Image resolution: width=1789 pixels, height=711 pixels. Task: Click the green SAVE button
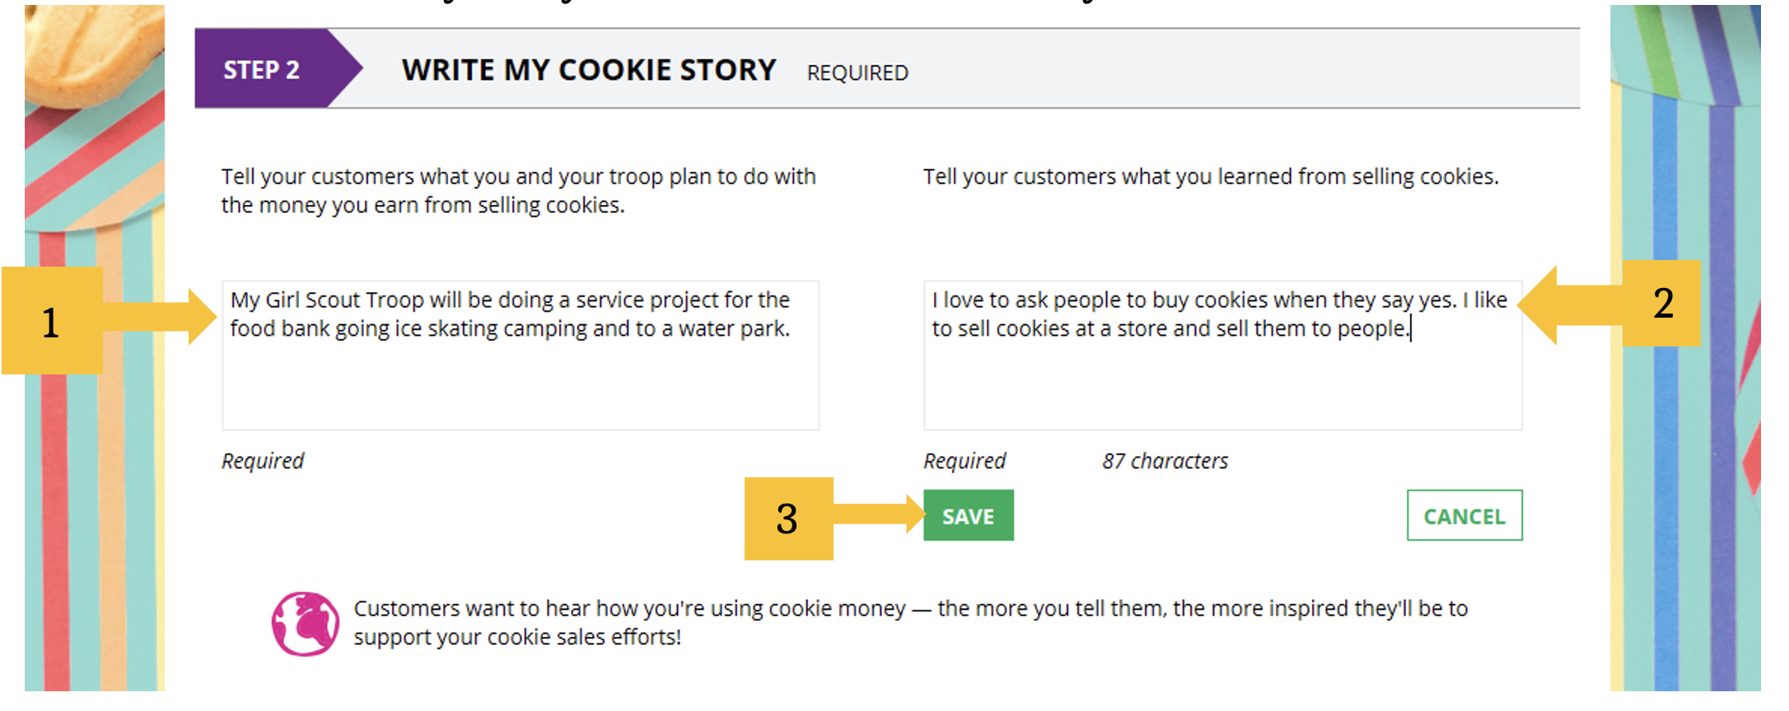968,515
